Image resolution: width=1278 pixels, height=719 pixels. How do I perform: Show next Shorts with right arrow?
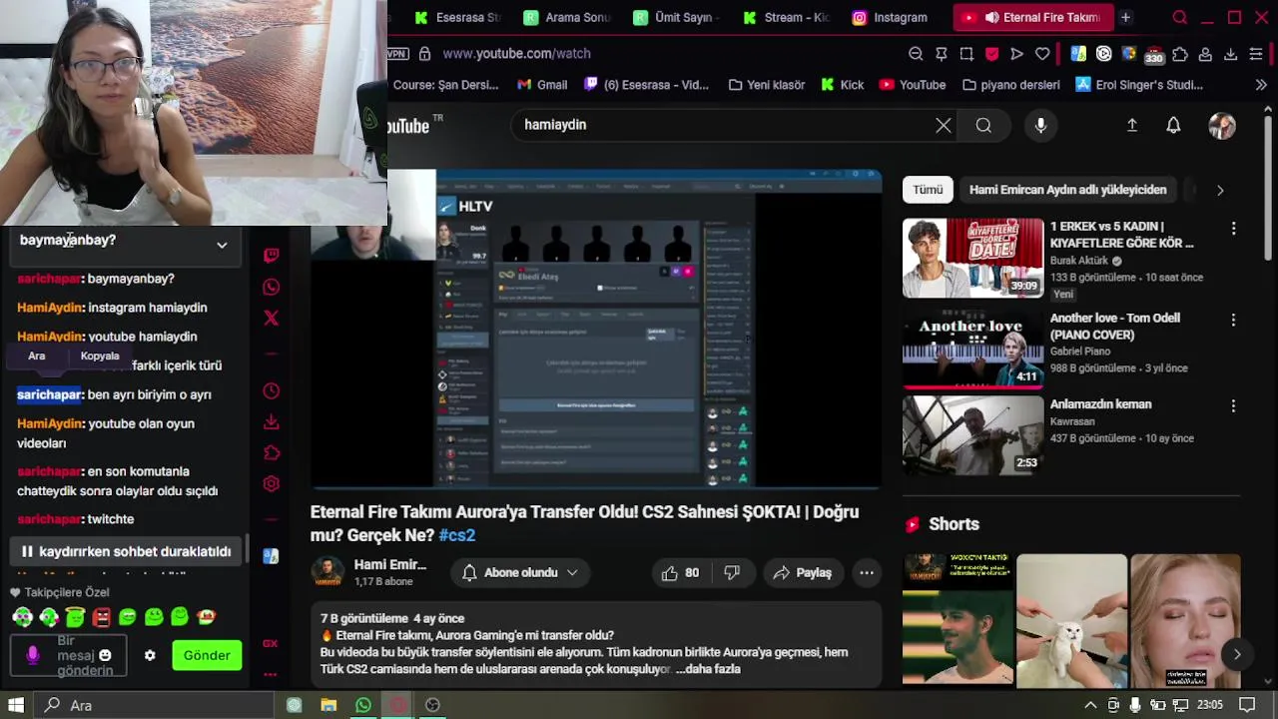(1236, 654)
